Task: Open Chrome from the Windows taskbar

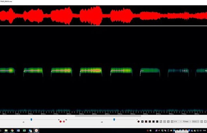Action: coord(12,130)
